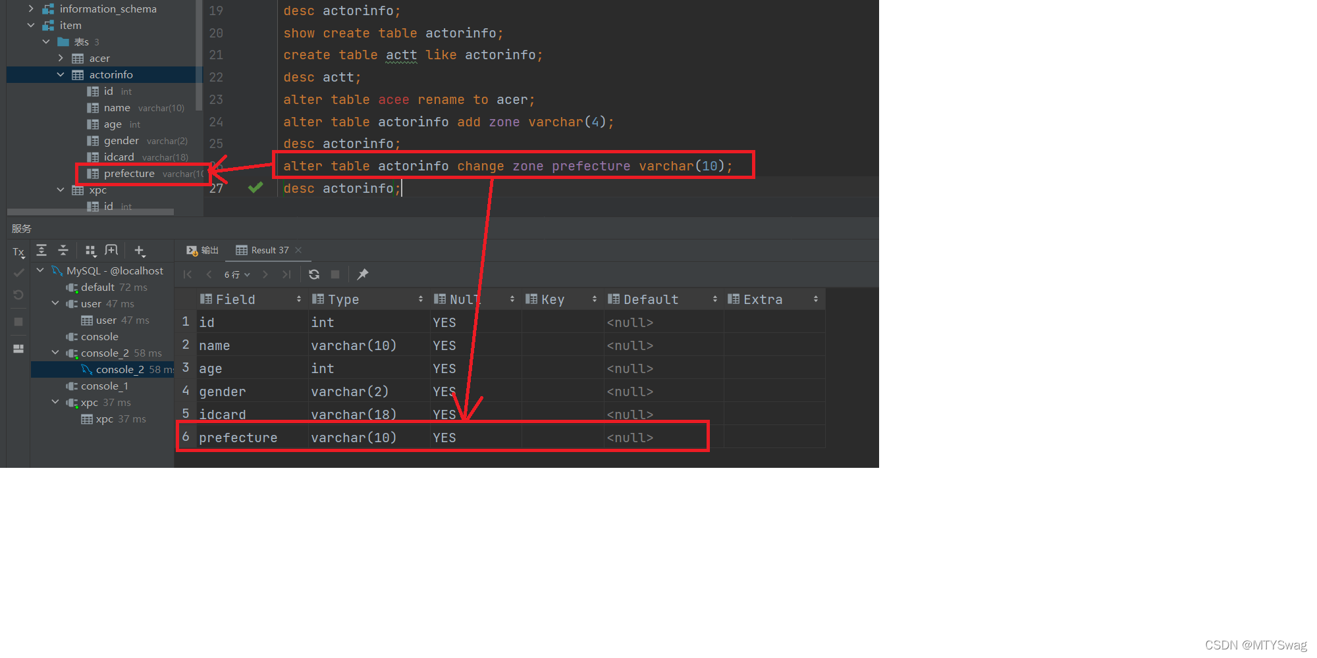Sort by the Null column header
Image resolution: width=1317 pixels, height=658 pixels.
tap(475, 299)
